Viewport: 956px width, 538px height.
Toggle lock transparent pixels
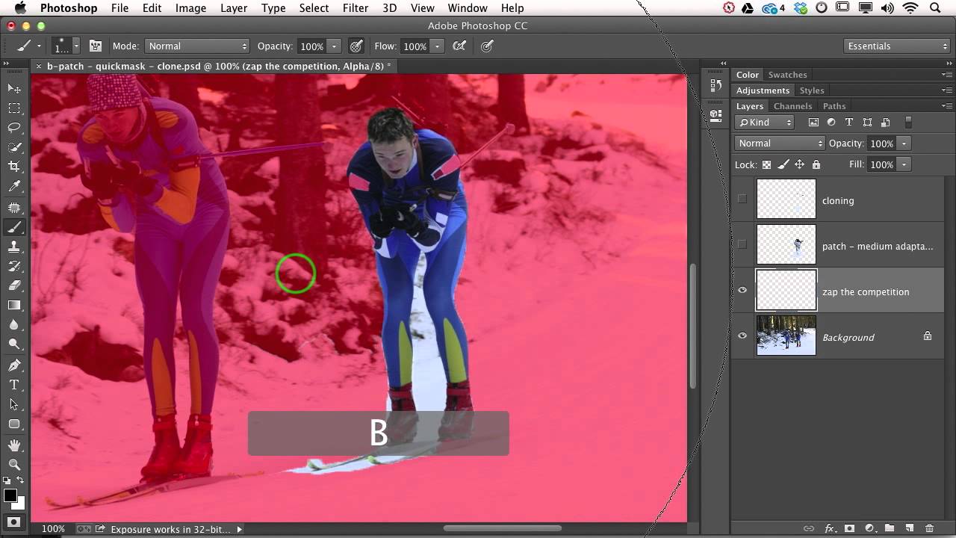(766, 164)
